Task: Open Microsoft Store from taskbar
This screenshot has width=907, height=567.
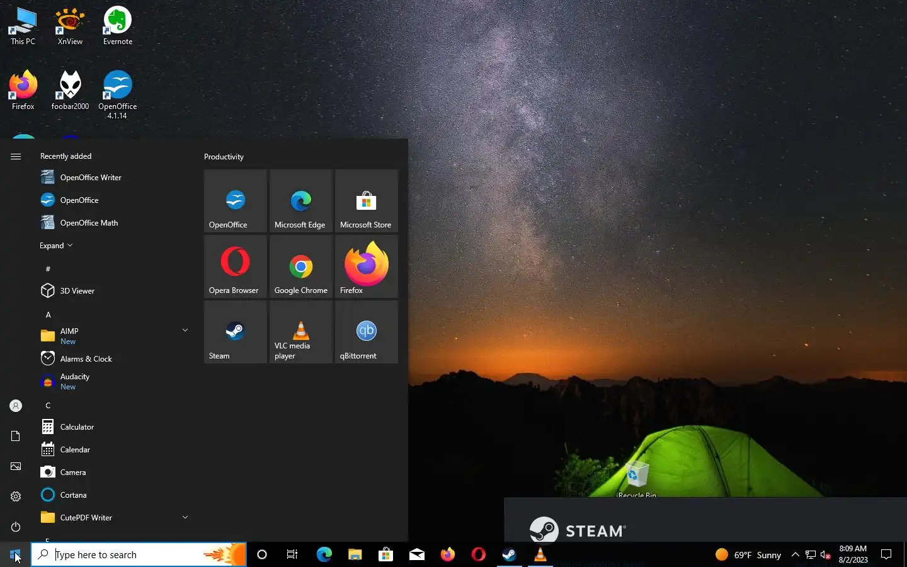Action: [x=385, y=554]
